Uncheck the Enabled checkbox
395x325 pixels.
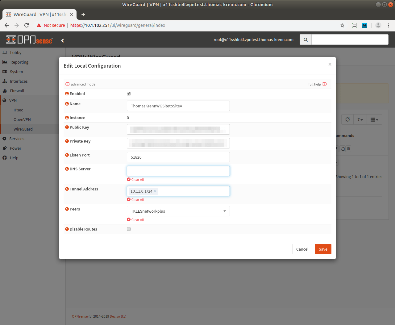pyautogui.click(x=129, y=94)
